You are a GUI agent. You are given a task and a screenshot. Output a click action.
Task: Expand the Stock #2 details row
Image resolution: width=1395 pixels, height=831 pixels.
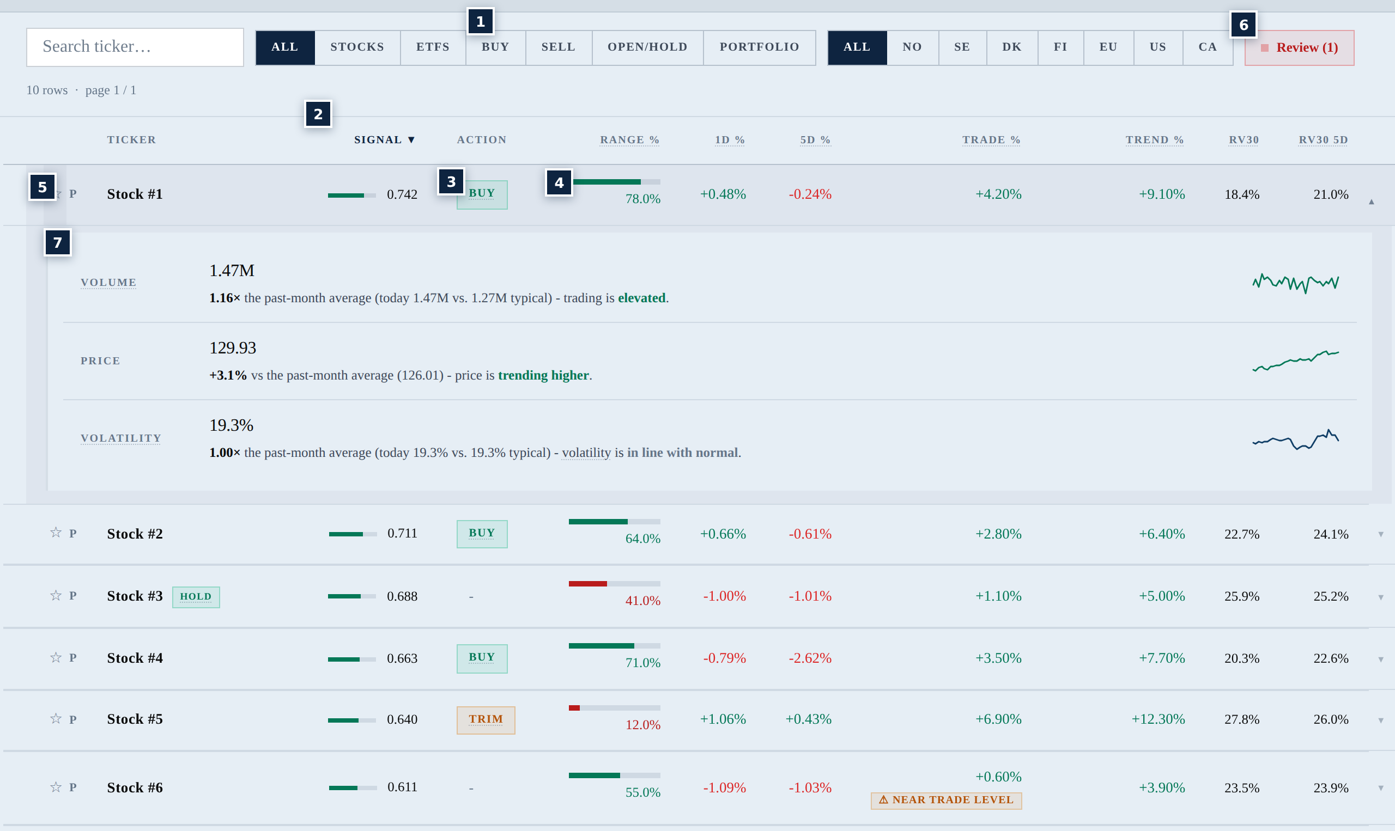tap(1380, 534)
